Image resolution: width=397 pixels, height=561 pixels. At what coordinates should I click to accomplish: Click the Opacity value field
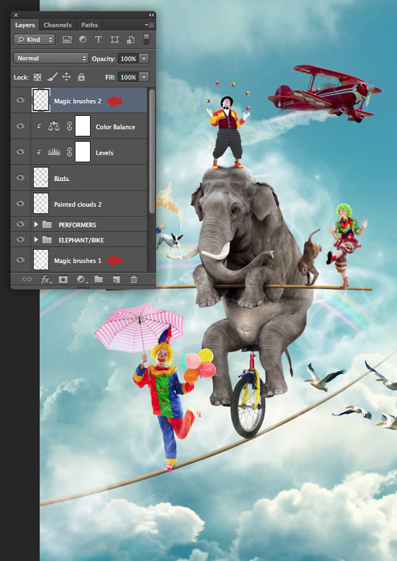(x=128, y=58)
